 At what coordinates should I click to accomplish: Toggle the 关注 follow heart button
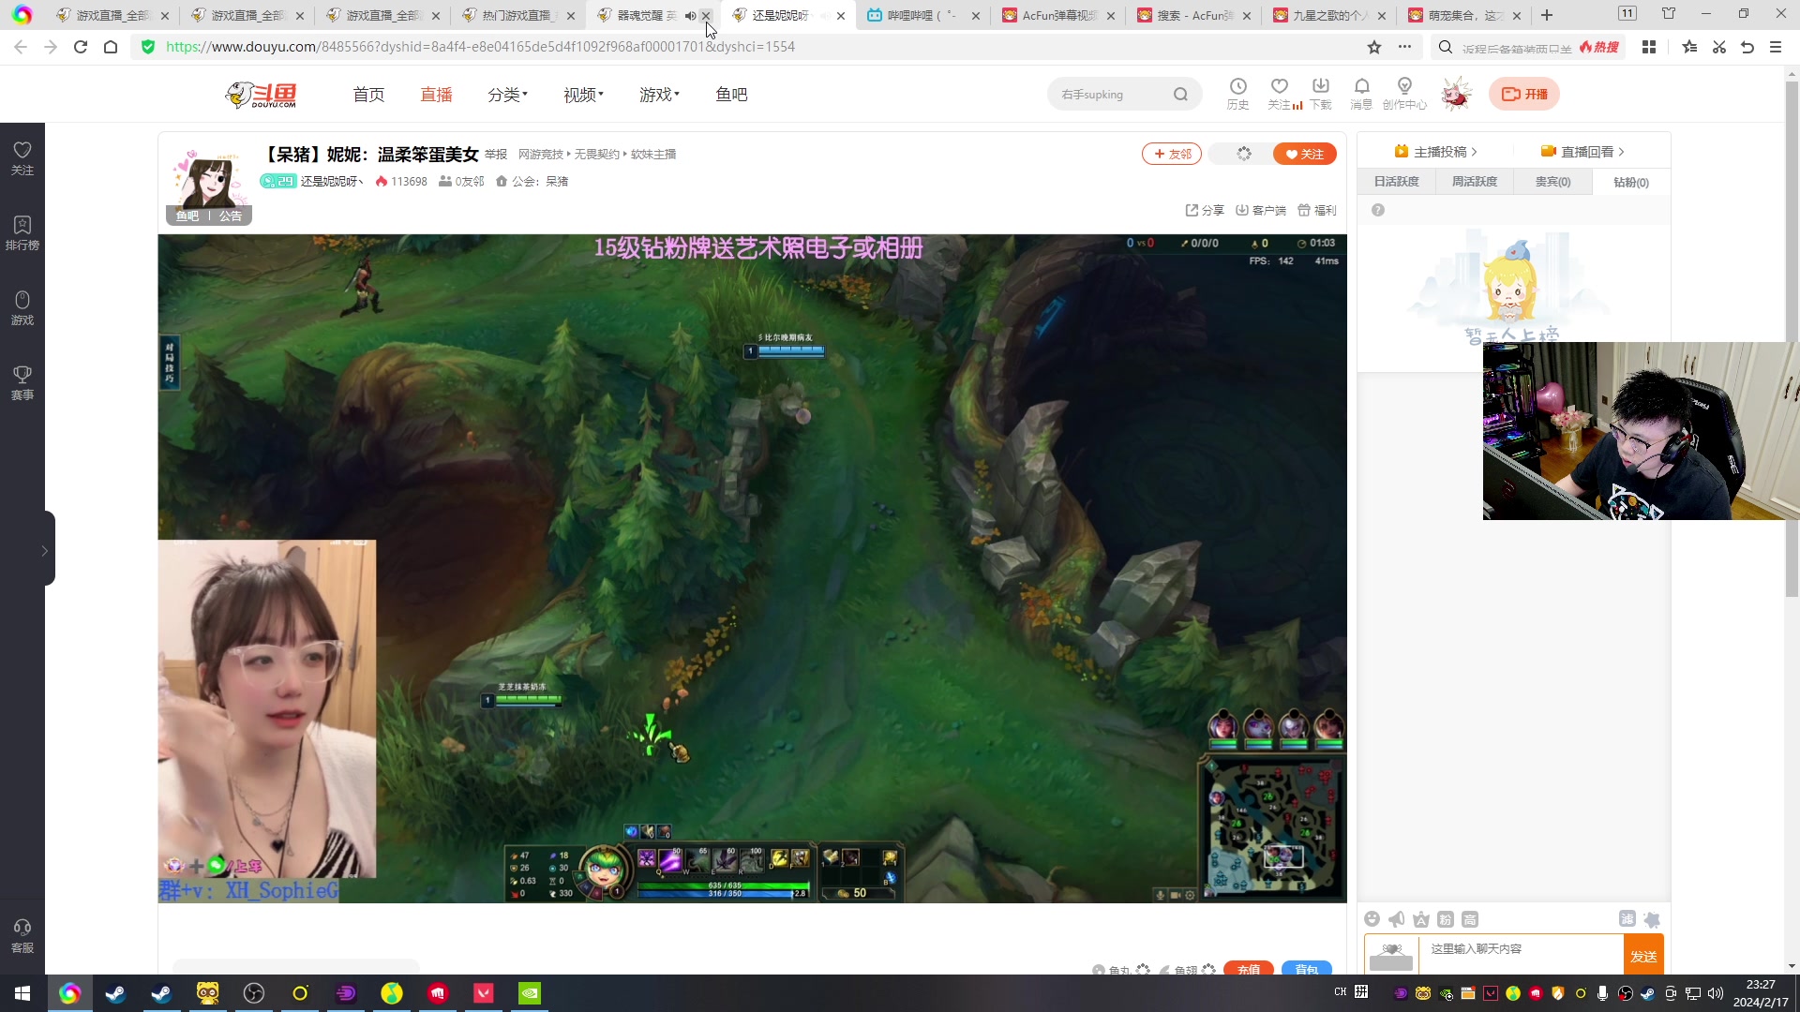pos(1304,154)
